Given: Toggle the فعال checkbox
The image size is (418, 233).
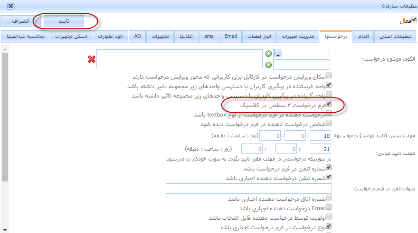Looking at the screenshot, I should (x=414, y=20).
